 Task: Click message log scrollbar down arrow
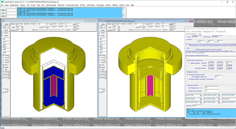(124, 17)
